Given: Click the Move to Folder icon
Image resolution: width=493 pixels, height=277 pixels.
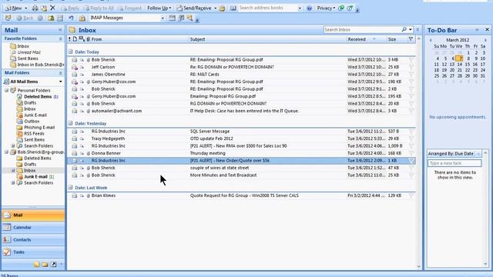Looking at the screenshot, I should 45,8.
